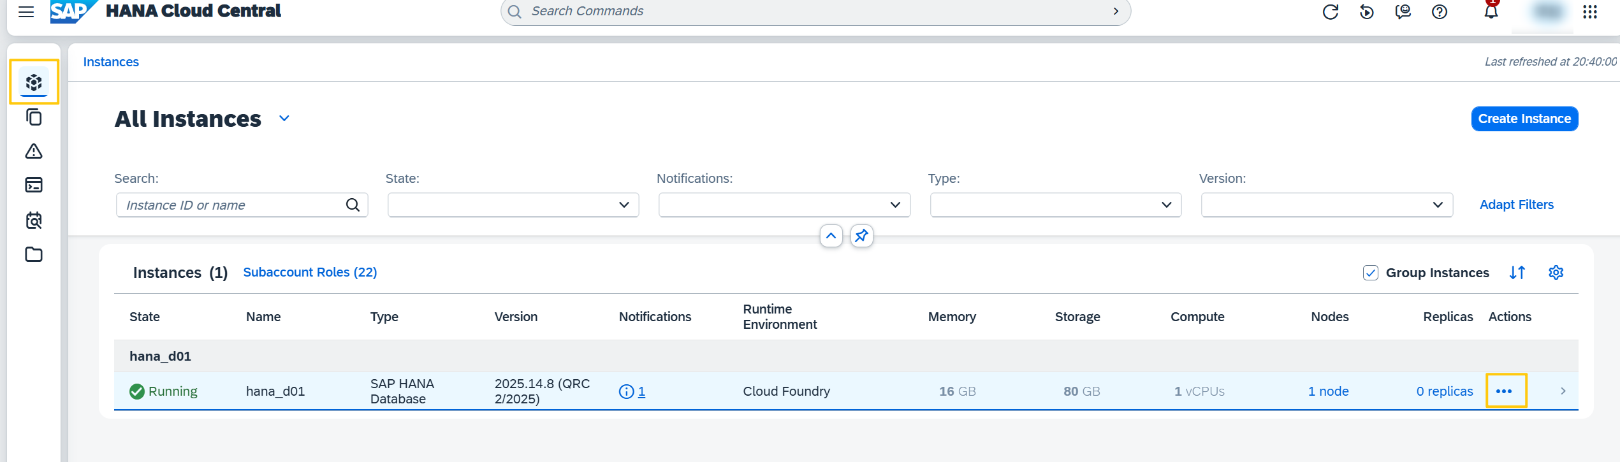Image resolution: width=1620 pixels, height=462 pixels.
Task: Open the 1 node link
Action: click(x=1328, y=391)
